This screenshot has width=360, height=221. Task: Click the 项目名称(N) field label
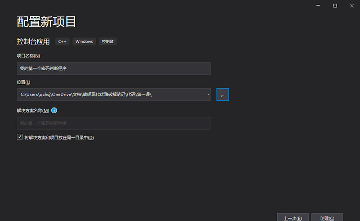point(28,55)
